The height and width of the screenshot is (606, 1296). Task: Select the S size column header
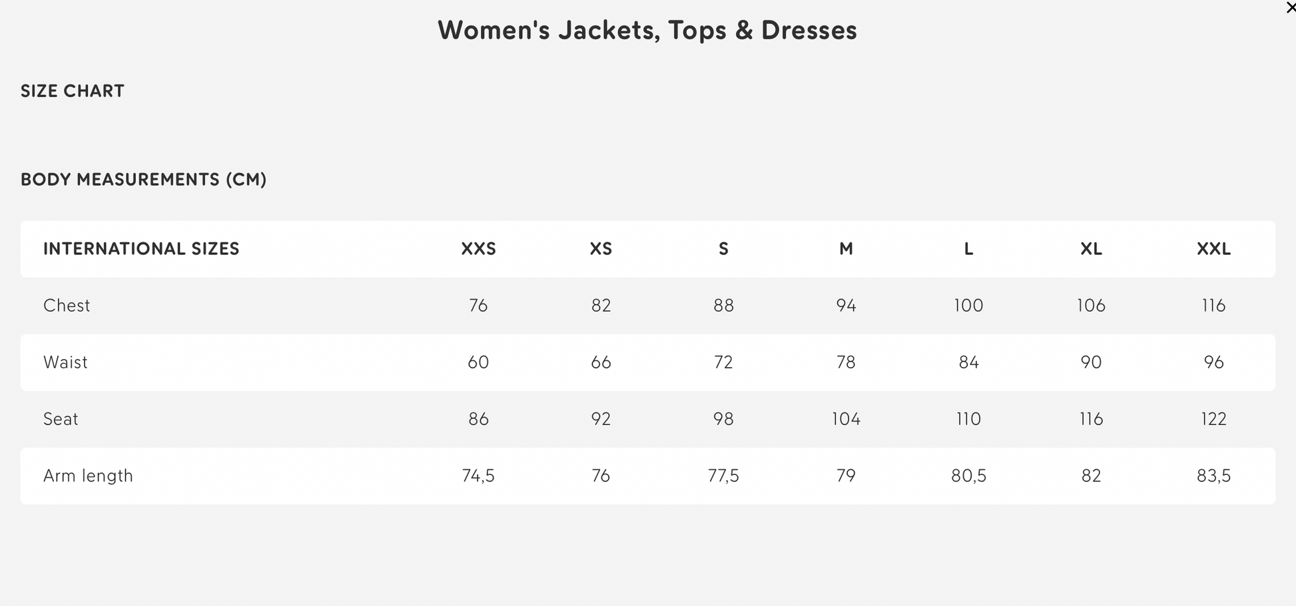[x=723, y=249]
